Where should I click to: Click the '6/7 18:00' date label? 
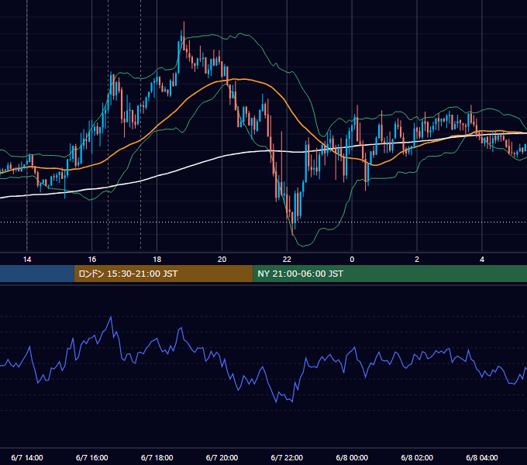(157, 457)
